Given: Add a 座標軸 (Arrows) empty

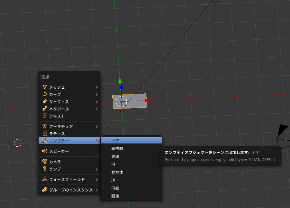Looking at the screenshot, I should click(131, 149).
